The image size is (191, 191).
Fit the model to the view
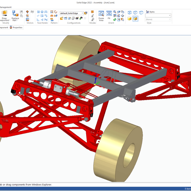tap(109, 15)
